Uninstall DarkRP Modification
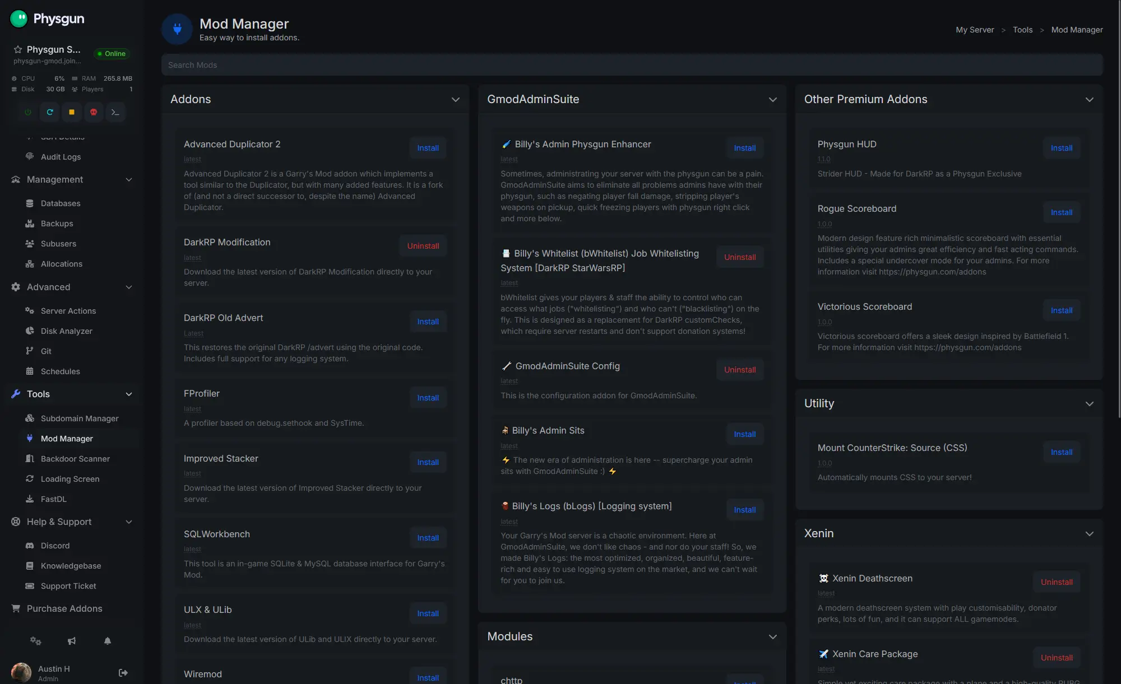The width and height of the screenshot is (1121, 684). coord(423,246)
